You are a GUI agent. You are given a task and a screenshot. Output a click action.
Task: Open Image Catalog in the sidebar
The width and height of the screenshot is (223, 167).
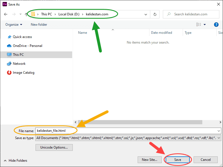coord(24,73)
